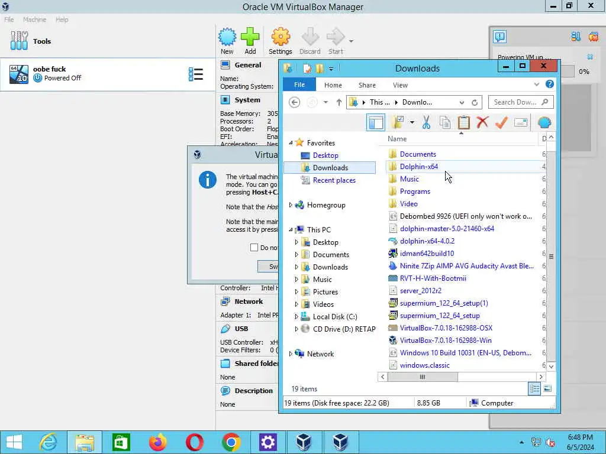606x454 pixels.
Task: Switch to large icons view button
Action: tap(547, 389)
